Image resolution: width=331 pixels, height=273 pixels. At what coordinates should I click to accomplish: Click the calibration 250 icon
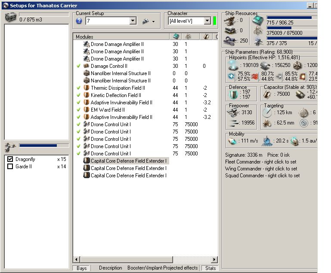(230, 41)
